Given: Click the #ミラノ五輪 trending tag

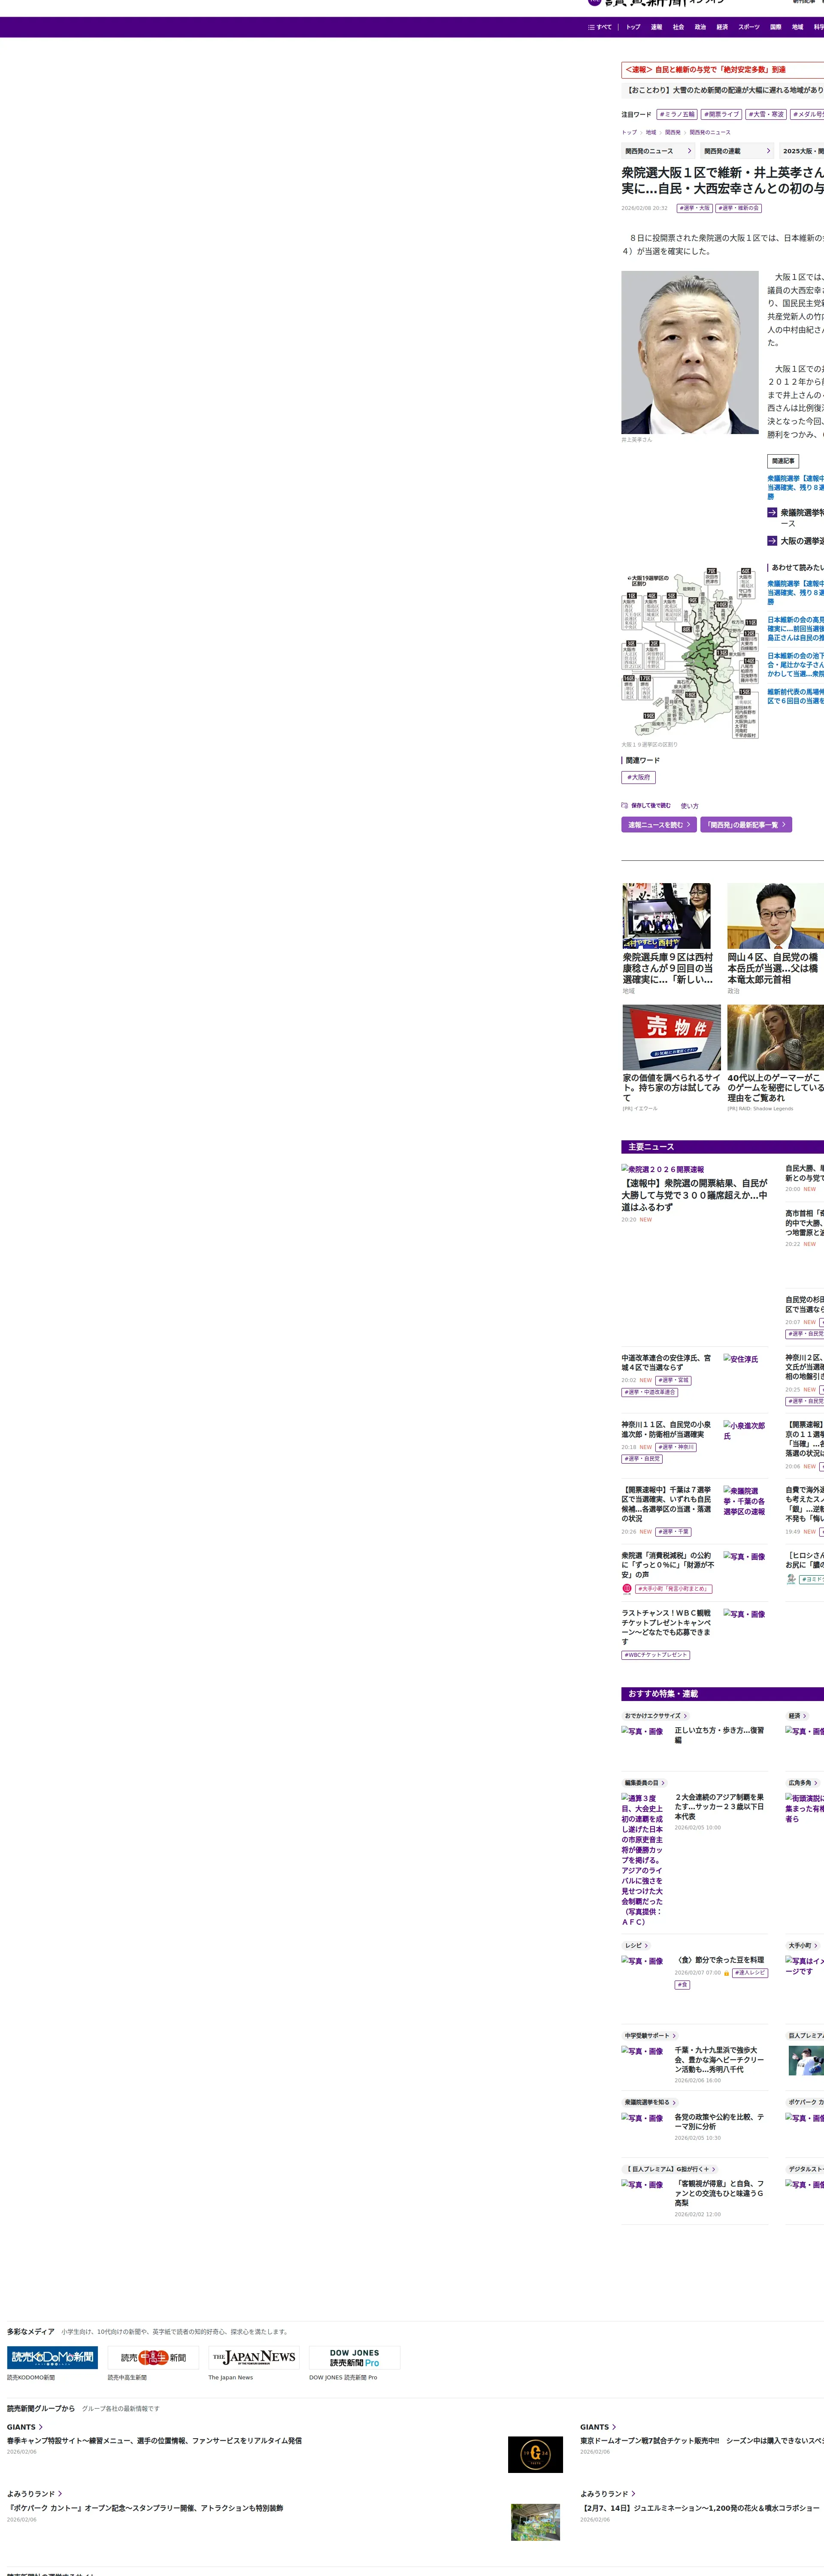Looking at the screenshot, I should coord(677,114).
